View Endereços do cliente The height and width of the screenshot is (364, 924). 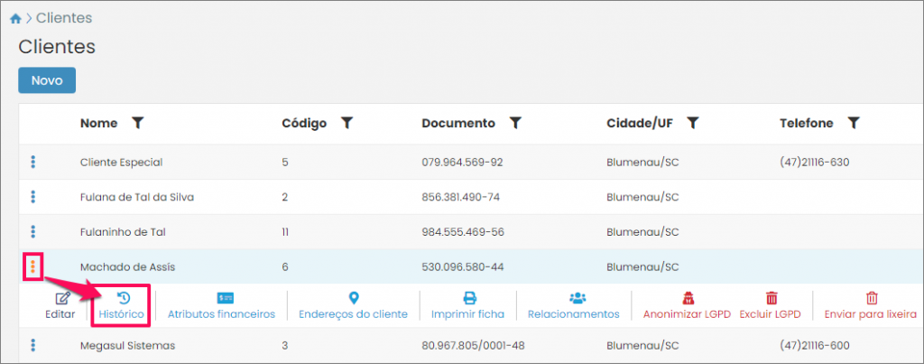[353, 305]
